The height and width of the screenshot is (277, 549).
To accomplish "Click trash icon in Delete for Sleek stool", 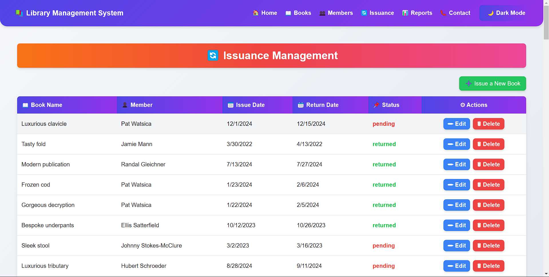I will coord(479,246).
